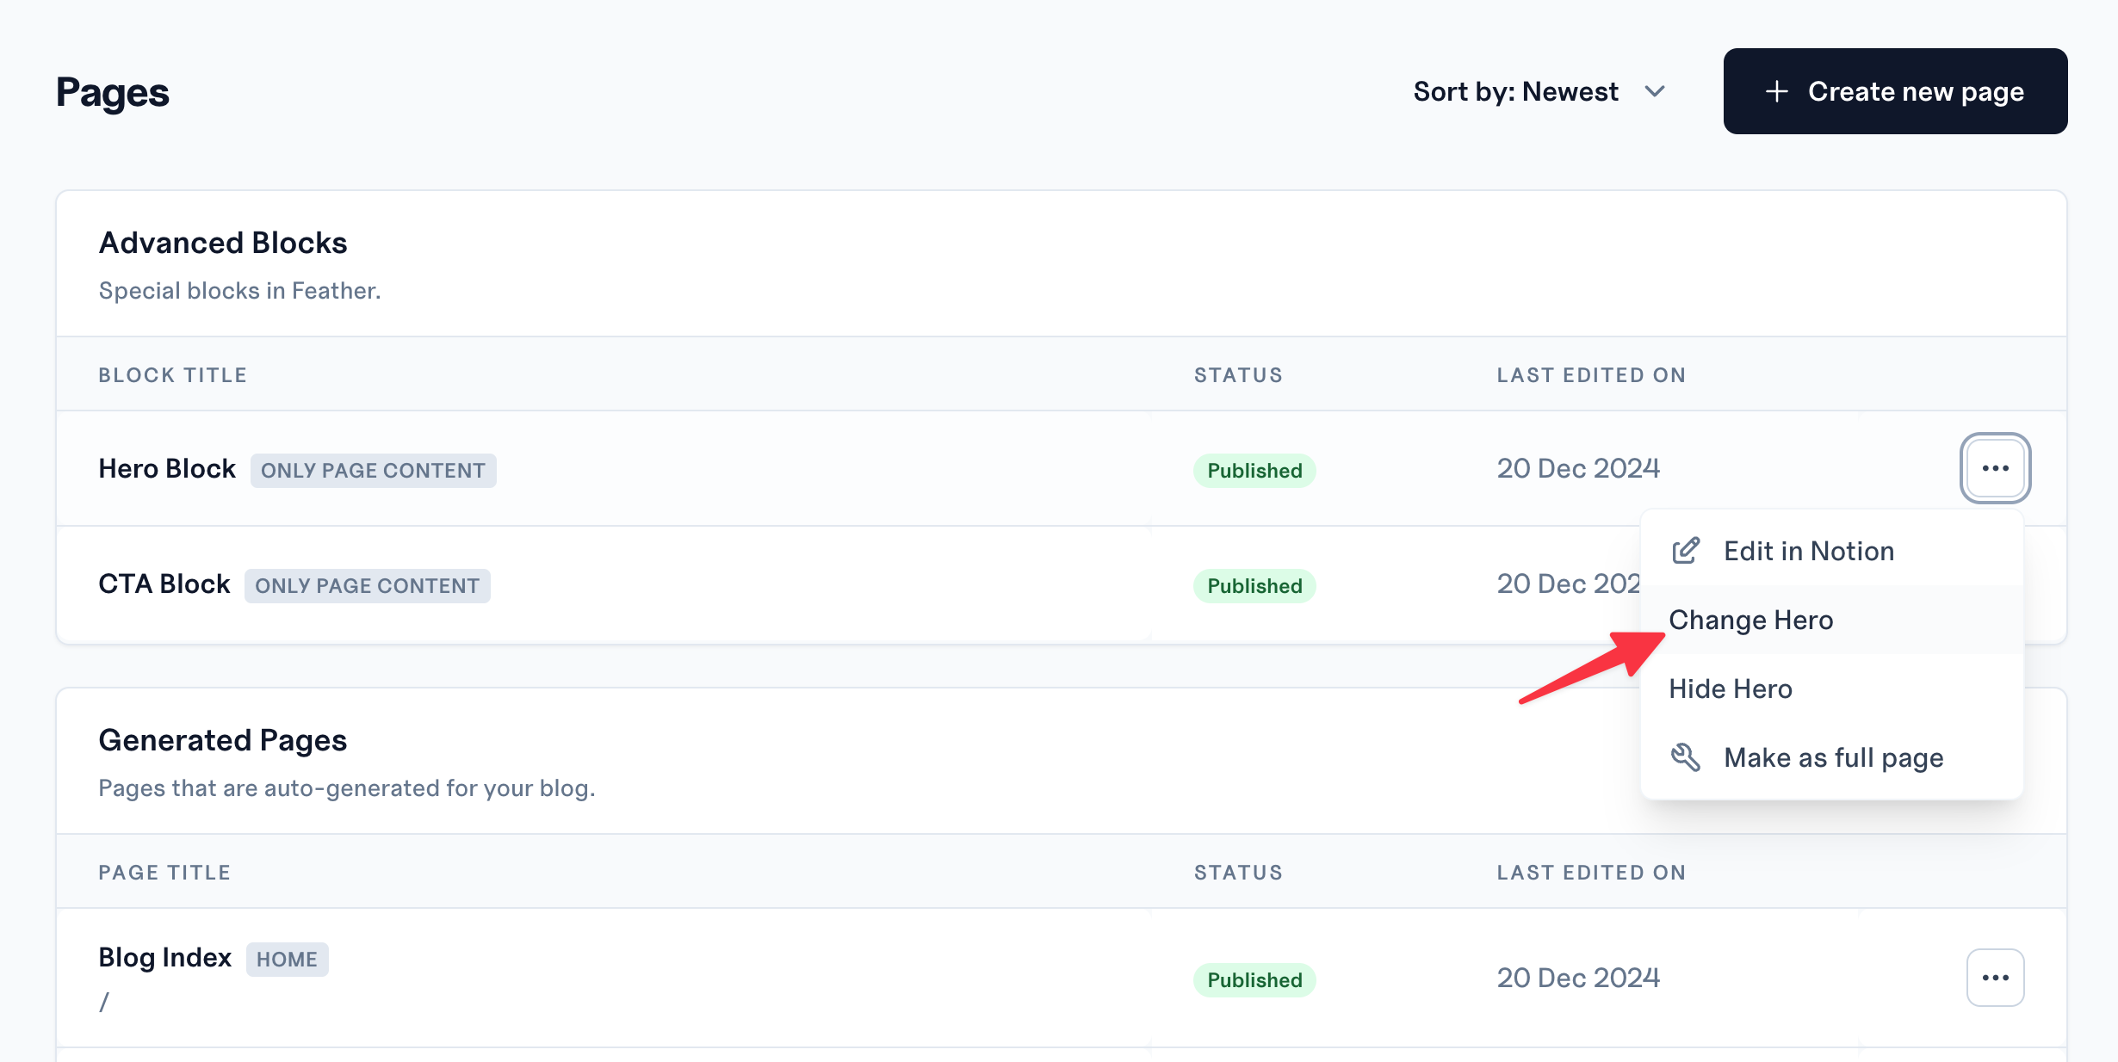Click the sort dropdown chevron arrow
The width and height of the screenshot is (2118, 1062).
(x=1654, y=91)
